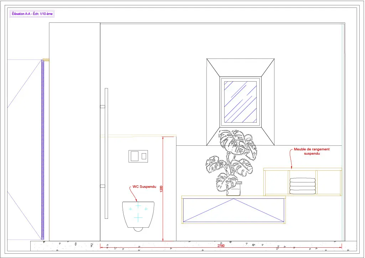Click the 2780 horizontal dimension value
Screen dimensions: 365x258
tap(221, 246)
